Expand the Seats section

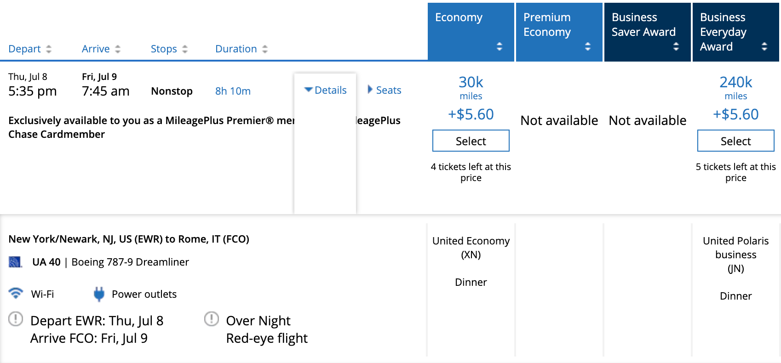(x=385, y=90)
